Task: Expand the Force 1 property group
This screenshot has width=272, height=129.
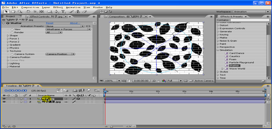Action: [x=8, y=38]
